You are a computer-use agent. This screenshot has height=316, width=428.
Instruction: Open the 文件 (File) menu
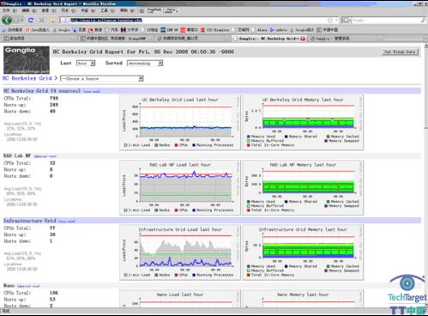pos(9,10)
